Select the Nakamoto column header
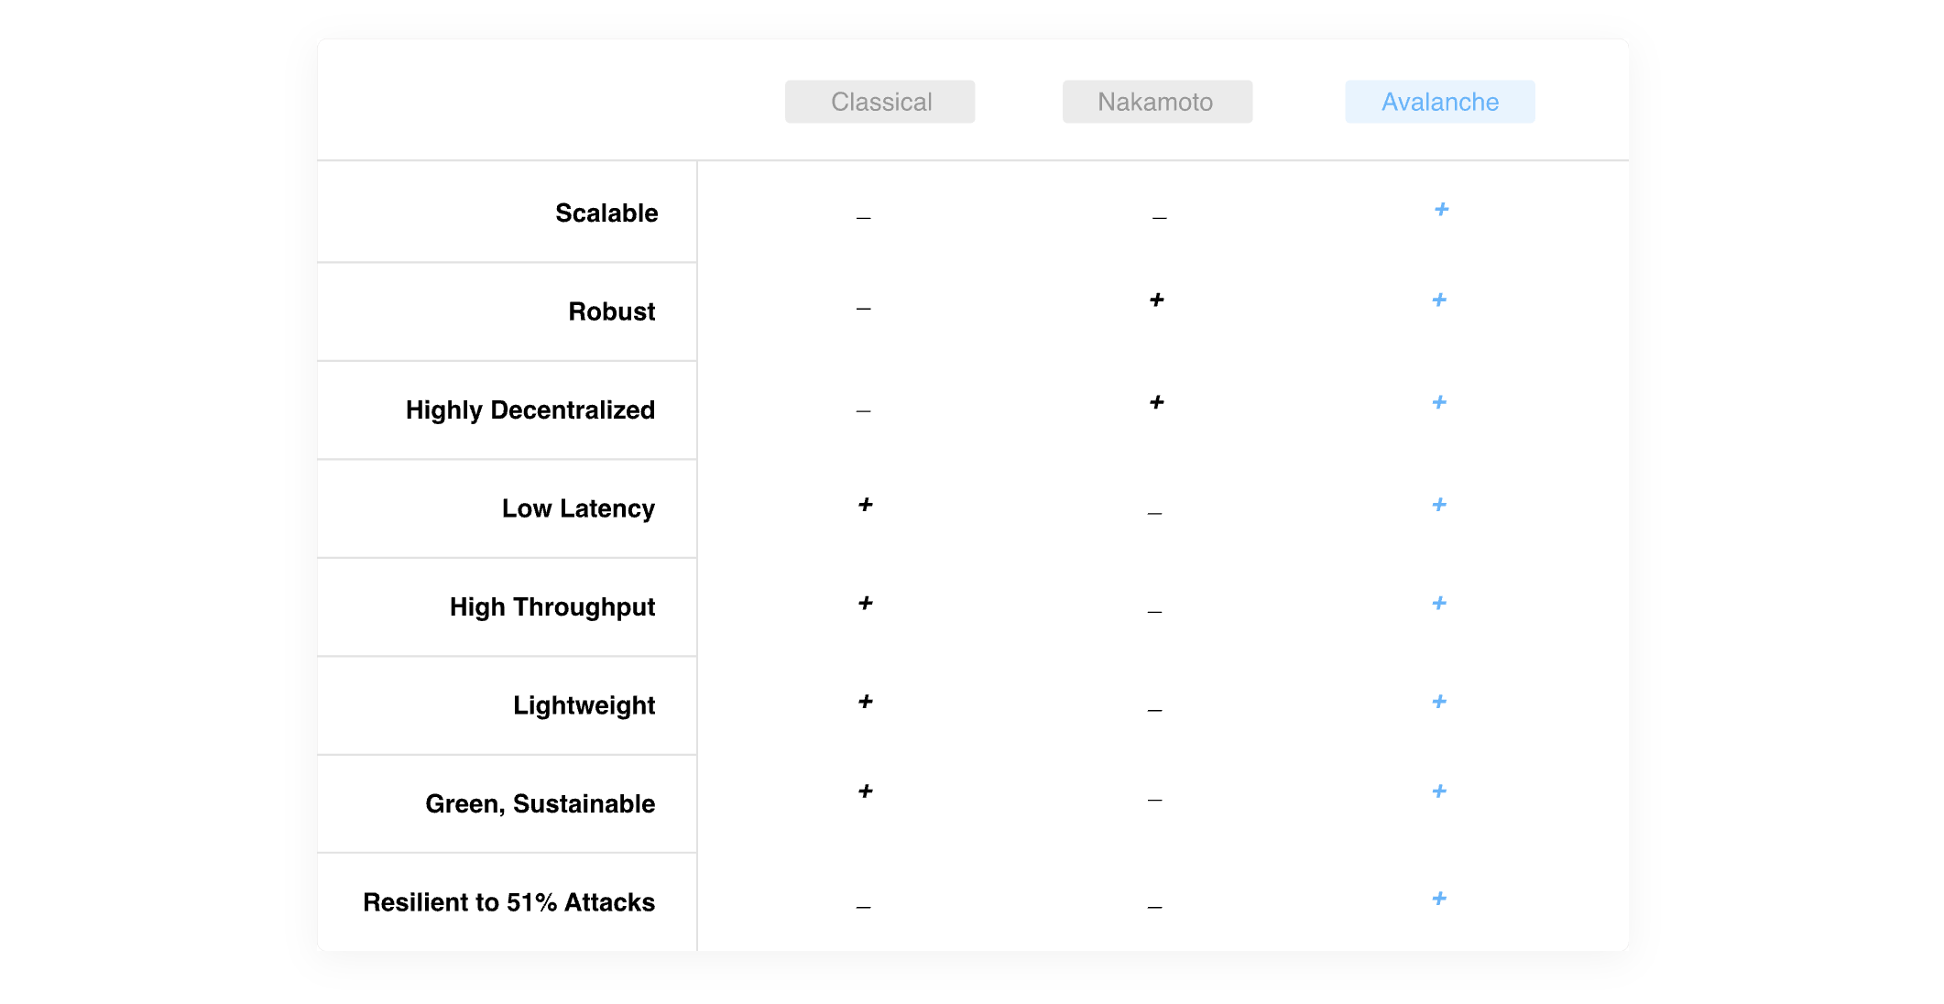 pyautogui.click(x=1157, y=102)
